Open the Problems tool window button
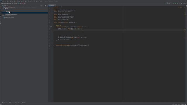The width and height of the screenshot is (187, 105). (x=5, y=103)
